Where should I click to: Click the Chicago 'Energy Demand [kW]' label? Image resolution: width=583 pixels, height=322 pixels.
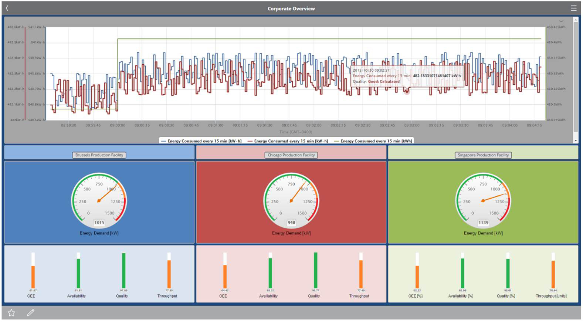coord(291,233)
